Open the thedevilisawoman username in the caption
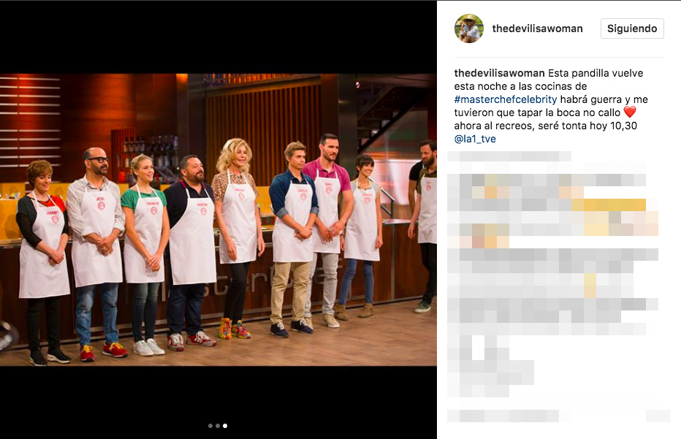 tap(500, 73)
